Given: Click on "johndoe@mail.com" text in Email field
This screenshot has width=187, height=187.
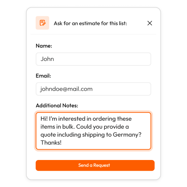Looking at the screenshot, I should [x=66, y=89].
